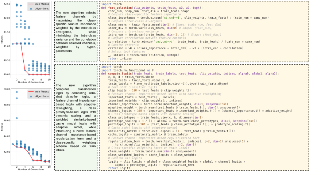Click the class_importance einsum assignment line
The width and height of the screenshot is (309, 175).
pyautogui.click(x=188, y=18)
